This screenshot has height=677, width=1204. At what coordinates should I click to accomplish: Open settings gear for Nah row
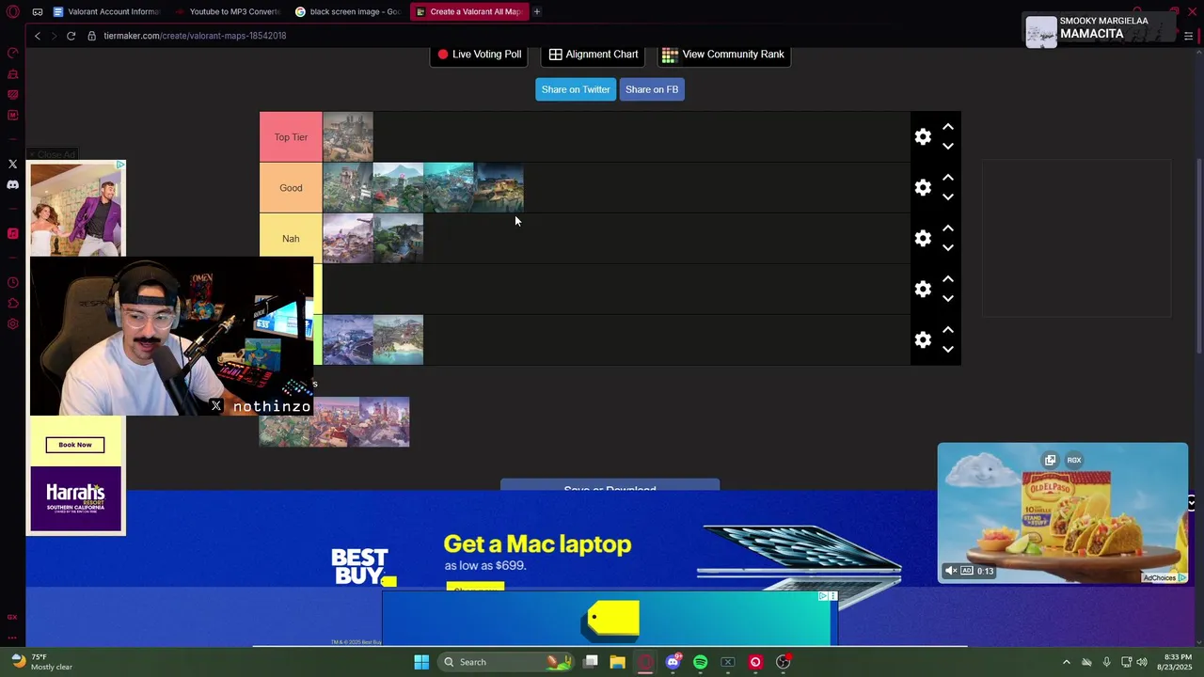coord(923,239)
